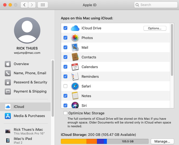The height and width of the screenshot is (145, 179).
Task: Select the iCloud sidebar item
Action: click(25, 107)
